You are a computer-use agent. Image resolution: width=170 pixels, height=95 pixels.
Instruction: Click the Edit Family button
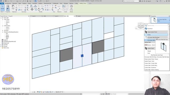coord(71,8)
